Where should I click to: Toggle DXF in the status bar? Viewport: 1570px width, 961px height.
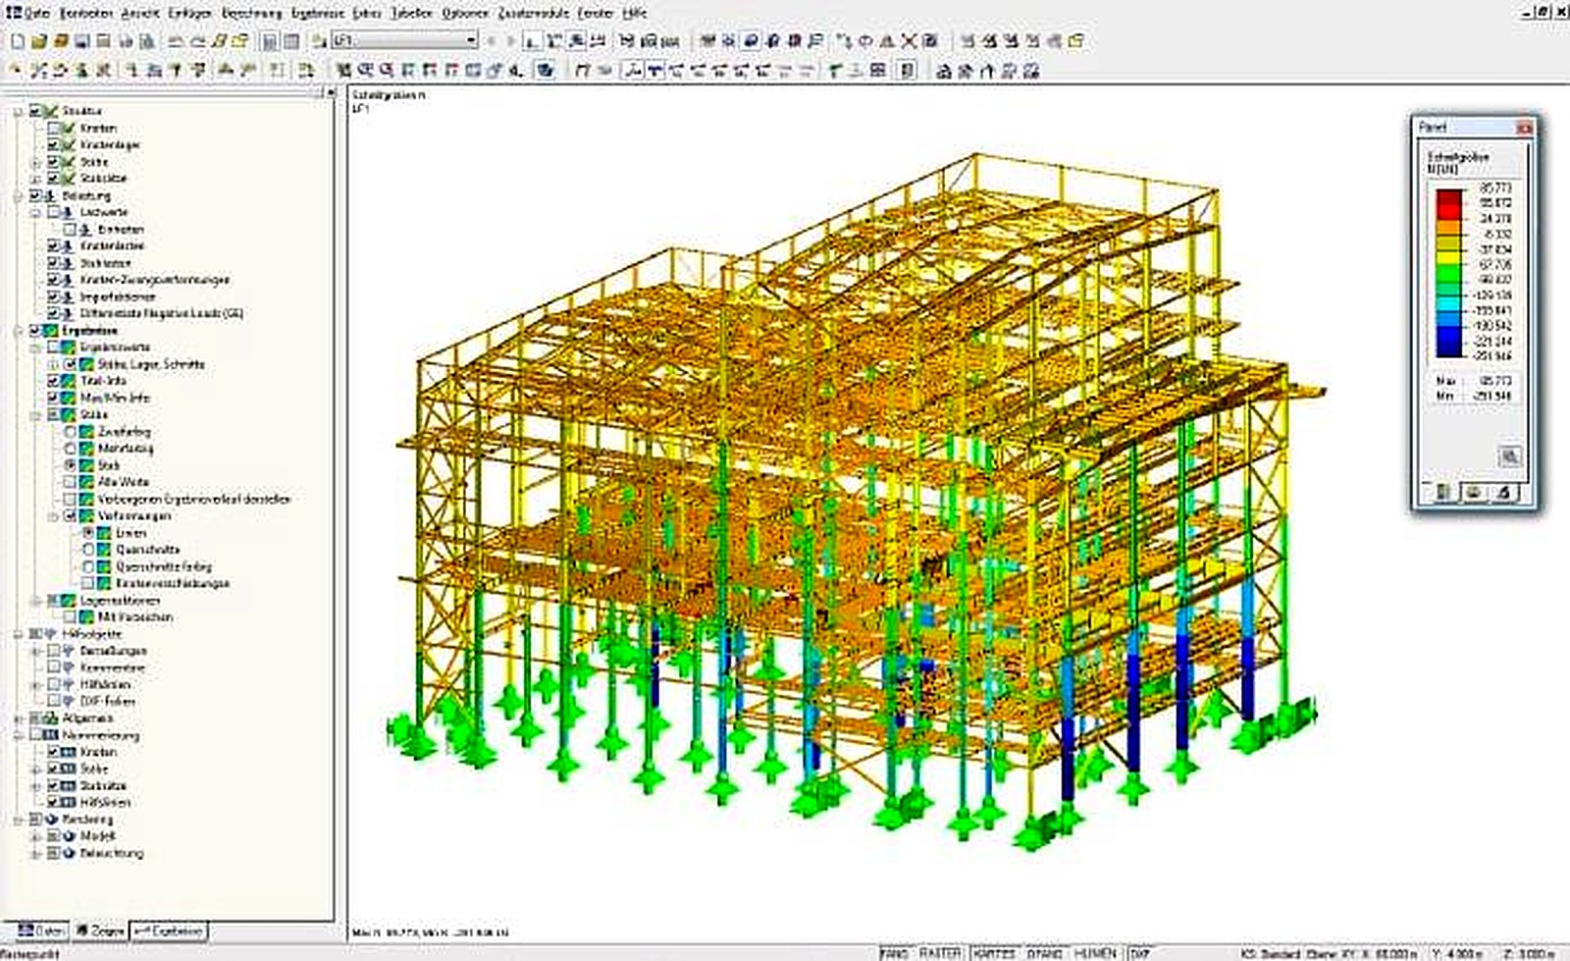click(1139, 953)
